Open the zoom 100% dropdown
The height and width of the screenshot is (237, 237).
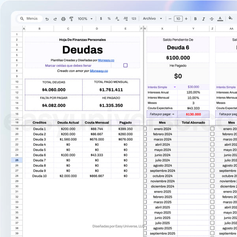click(x=85, y=19)
